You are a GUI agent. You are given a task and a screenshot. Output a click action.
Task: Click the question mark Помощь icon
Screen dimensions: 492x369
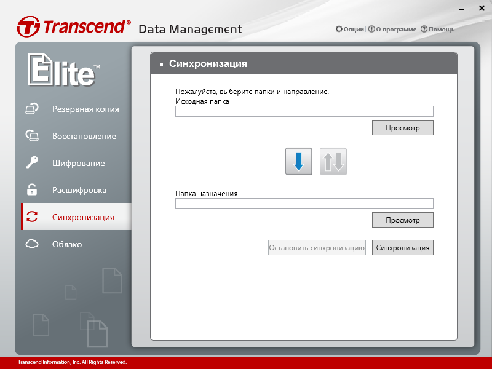click(x=424, y=29)
